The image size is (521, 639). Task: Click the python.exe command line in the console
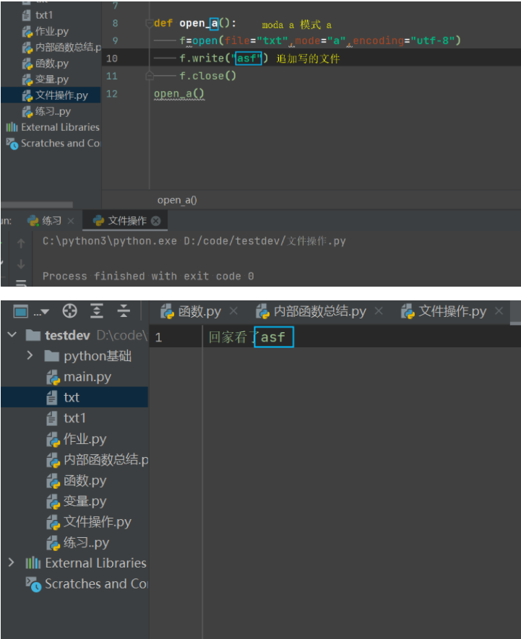click(194, 241)
